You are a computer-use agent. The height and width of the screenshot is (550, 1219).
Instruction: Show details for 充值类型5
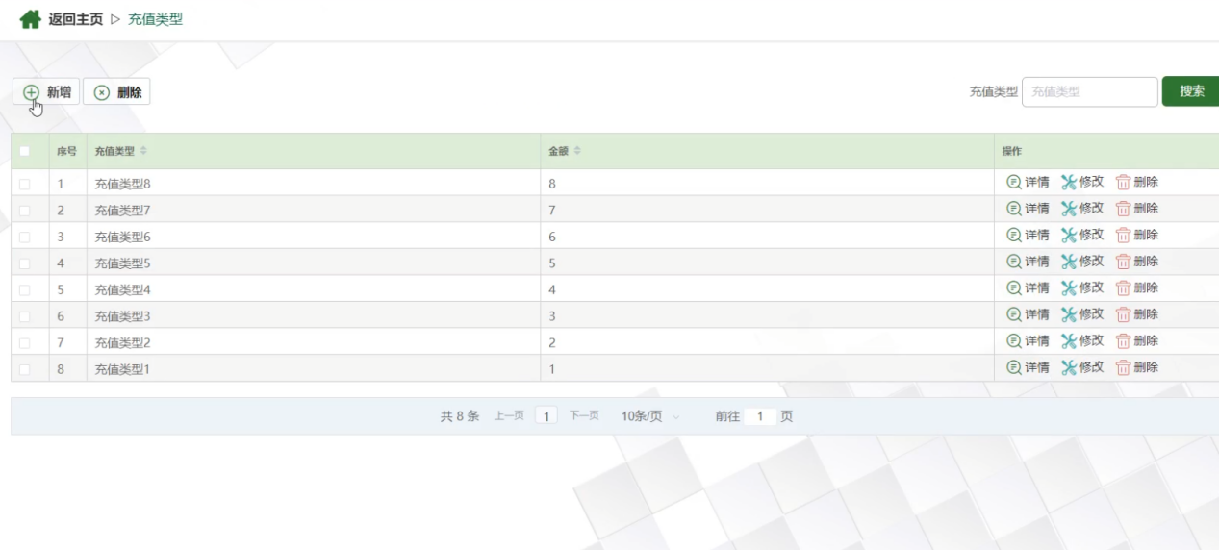[x=1028, y=261]
